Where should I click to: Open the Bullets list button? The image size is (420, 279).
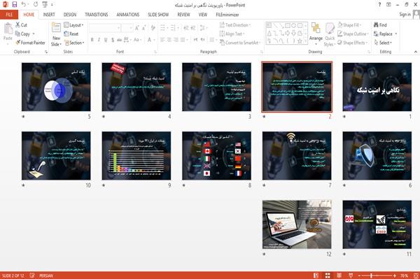[163, 27]
